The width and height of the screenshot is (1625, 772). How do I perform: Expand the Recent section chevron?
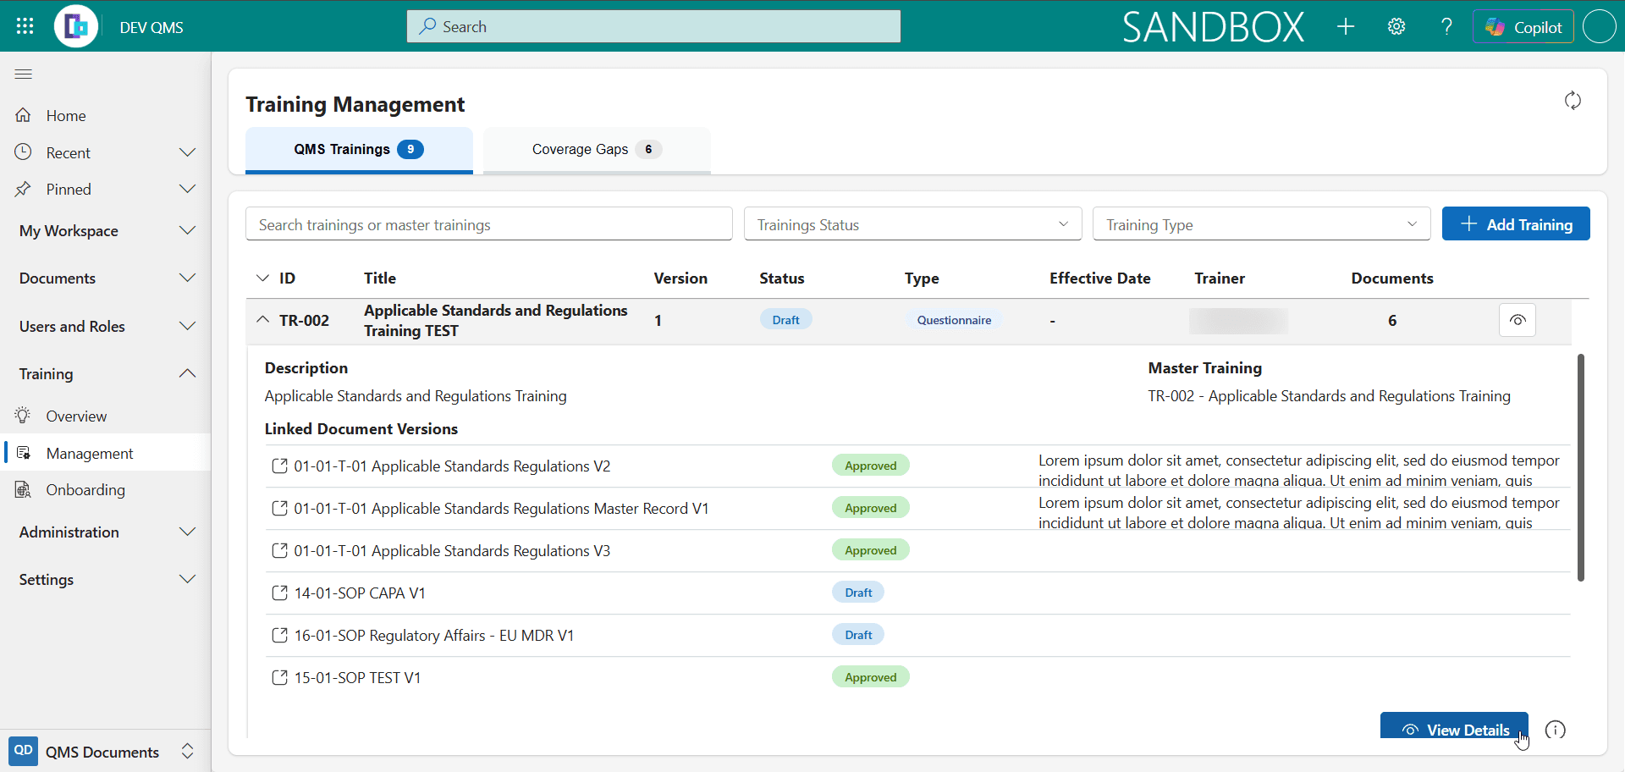point(188,152)
